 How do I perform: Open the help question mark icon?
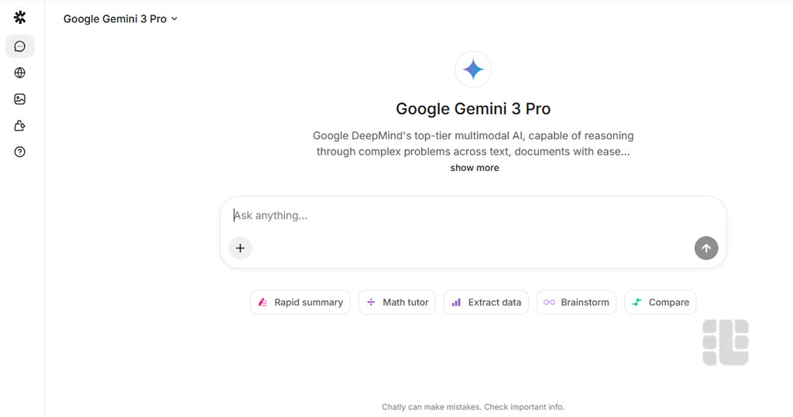(x=20, y=152)
